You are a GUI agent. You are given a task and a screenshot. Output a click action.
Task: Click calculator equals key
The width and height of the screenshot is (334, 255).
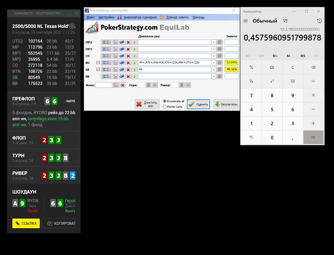point(313,137)
